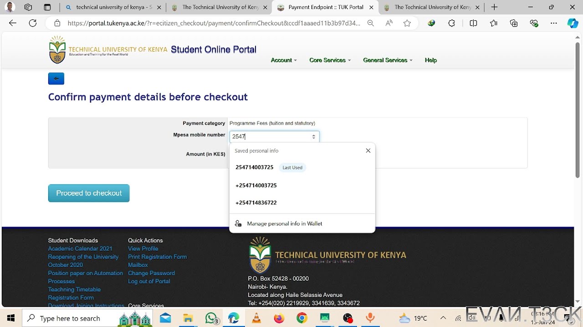This screenshot has width=583, height=327.
Task: Select saved number 254714003725 Last Used
Action: point(302,168)
